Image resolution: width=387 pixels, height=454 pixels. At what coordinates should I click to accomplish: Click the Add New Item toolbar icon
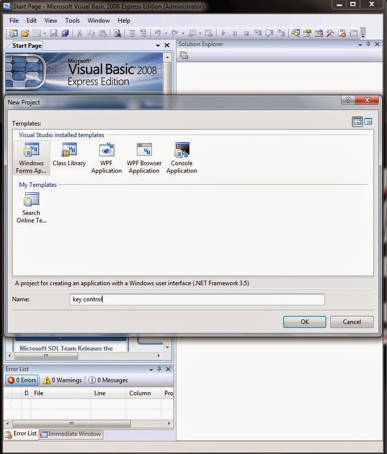(x=37, y=33)
